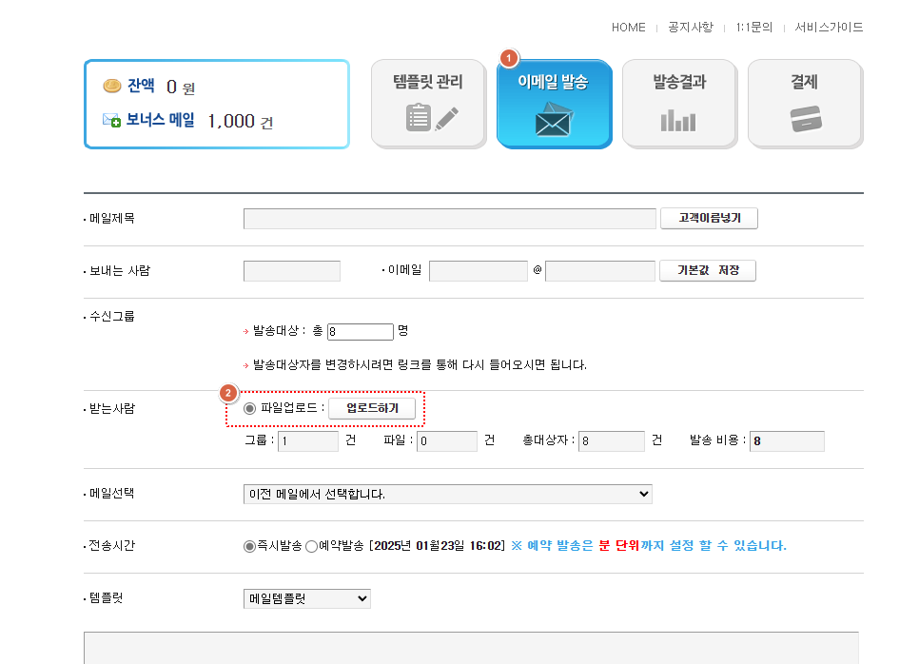Click the bar chart icon under 발송결과

tap(678, 121)
